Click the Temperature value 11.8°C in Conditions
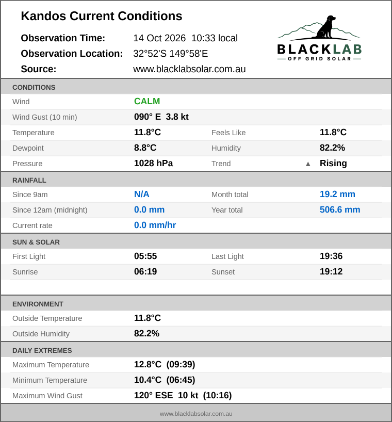This screenshot has width=392, height=422. [x=148, y=132]
